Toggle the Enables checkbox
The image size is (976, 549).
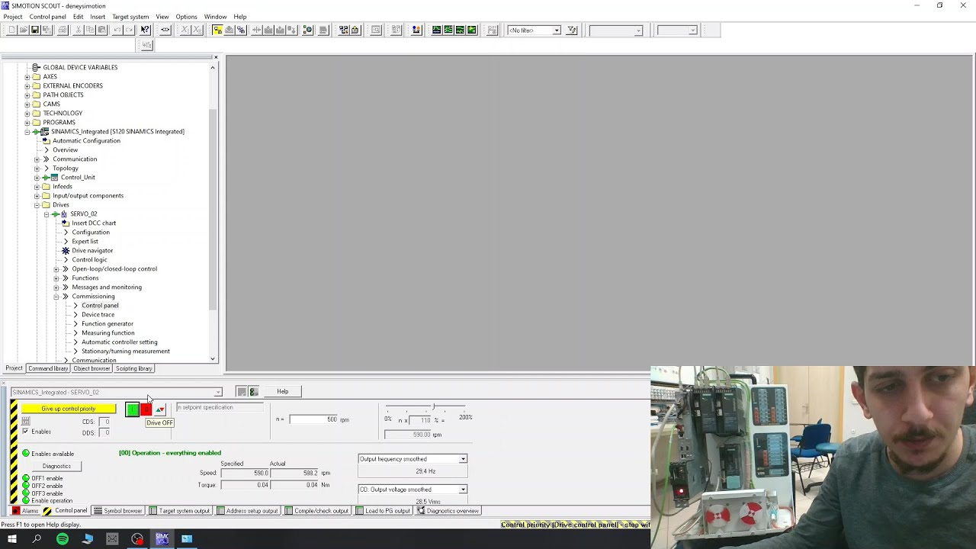tap(25, 432)
